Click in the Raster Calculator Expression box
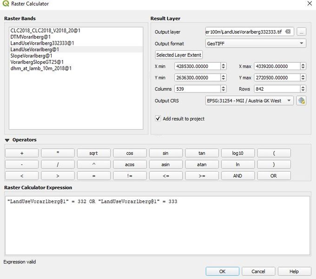Screen dimensions: 316x279 (157, 226)
